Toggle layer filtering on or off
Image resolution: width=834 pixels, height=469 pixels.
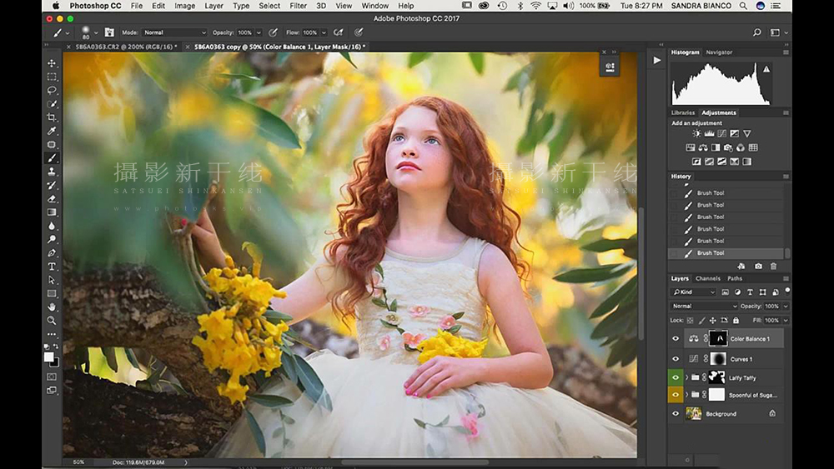[x=787, y=291]
